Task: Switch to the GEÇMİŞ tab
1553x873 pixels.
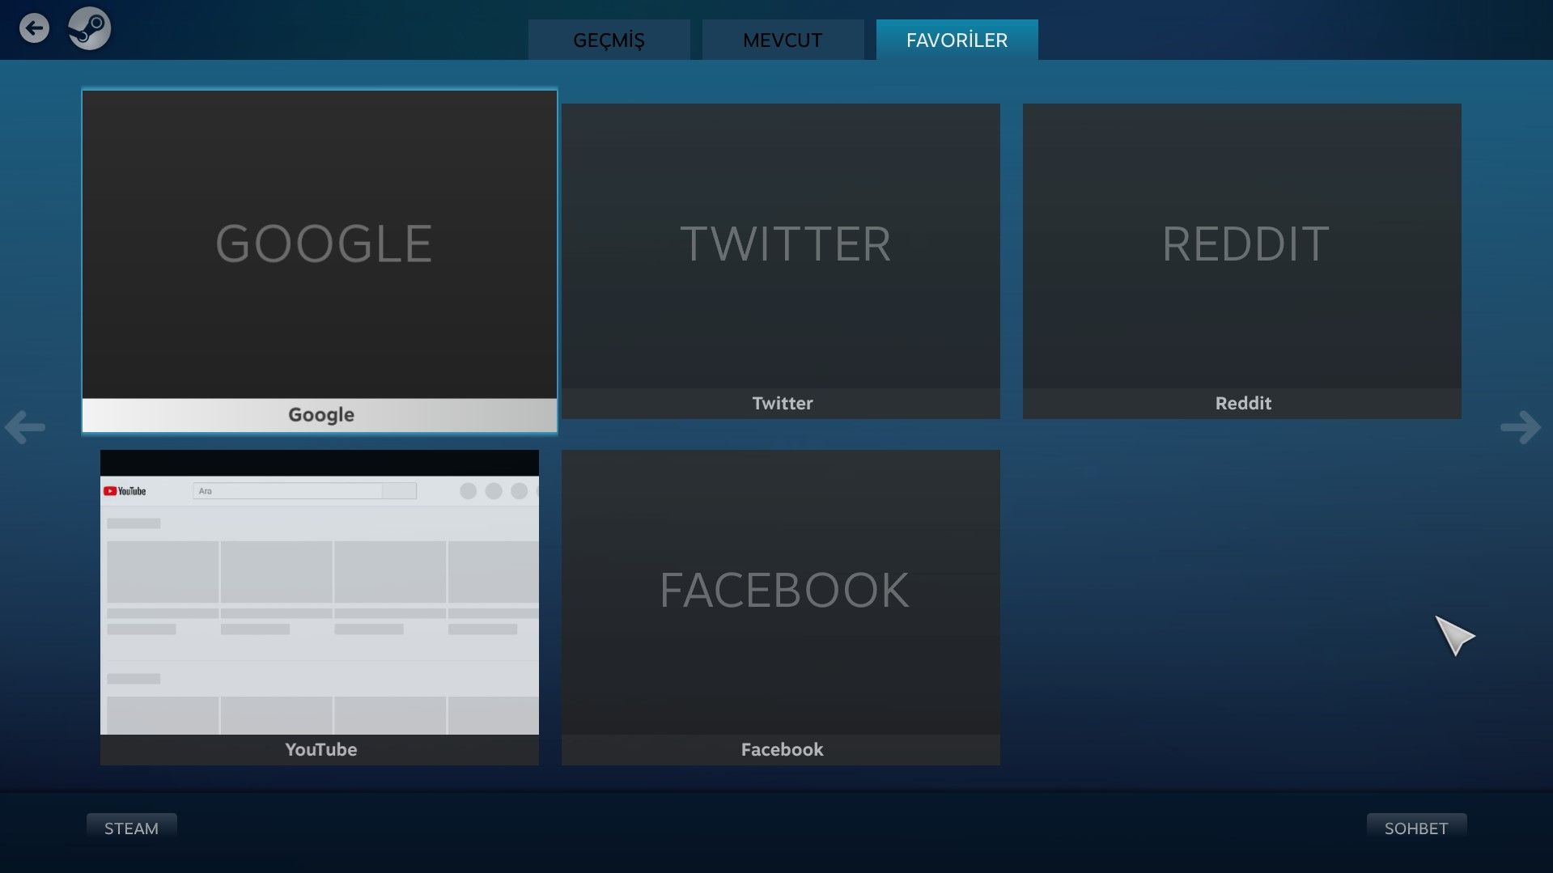Action: point(609,40)
